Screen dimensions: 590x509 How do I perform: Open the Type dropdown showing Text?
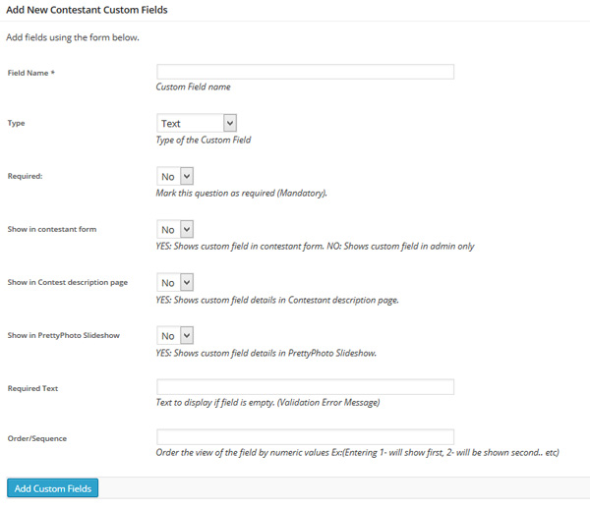click(197, 123)
